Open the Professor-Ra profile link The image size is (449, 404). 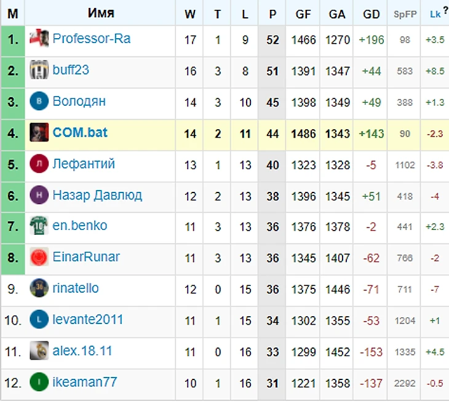click(92, 39)
